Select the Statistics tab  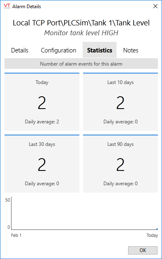(100, 50)
